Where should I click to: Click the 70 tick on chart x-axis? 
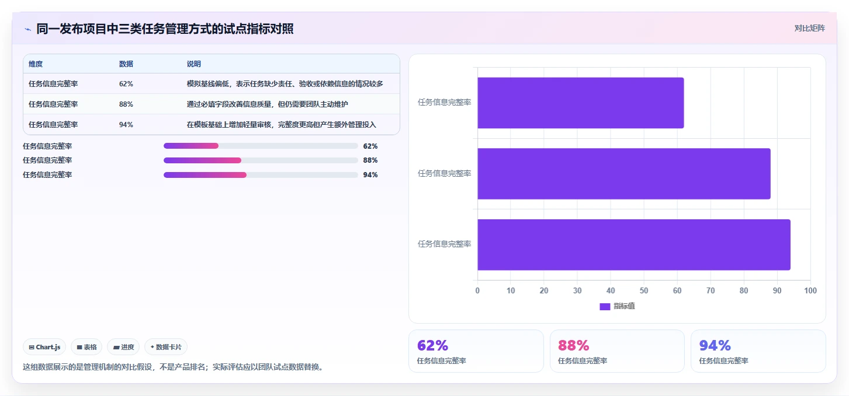(711, 290)
